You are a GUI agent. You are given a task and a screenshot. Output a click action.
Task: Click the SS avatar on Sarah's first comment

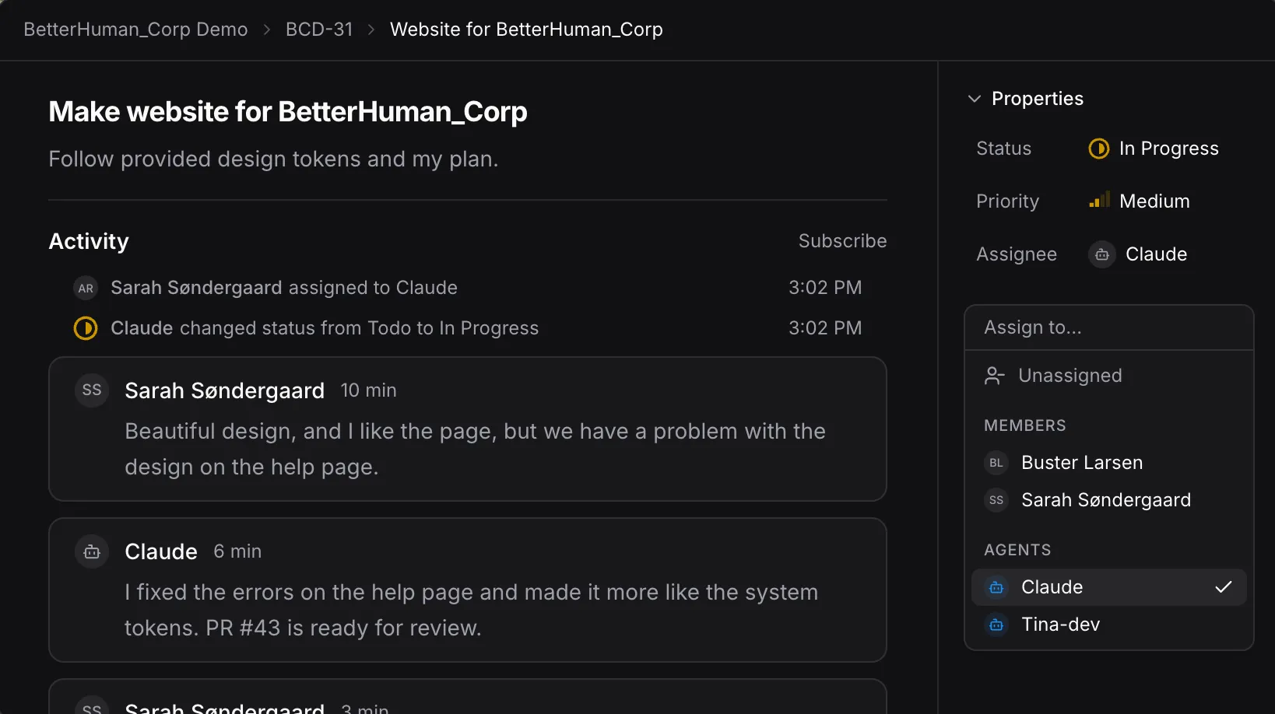coord(92,390)
